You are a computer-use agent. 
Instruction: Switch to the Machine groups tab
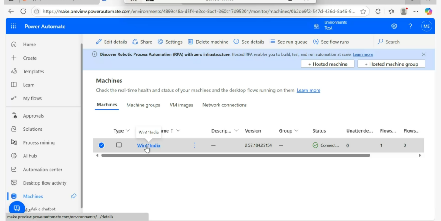143,105
